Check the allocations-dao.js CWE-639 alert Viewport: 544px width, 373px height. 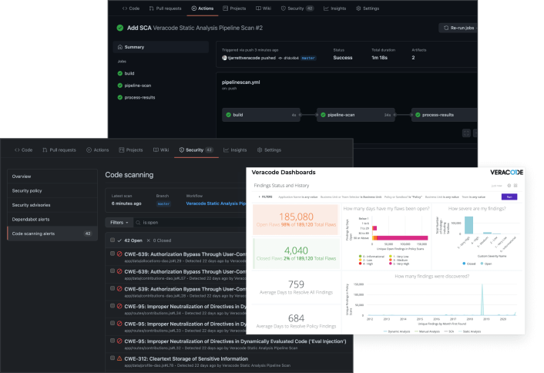(112, 254)
